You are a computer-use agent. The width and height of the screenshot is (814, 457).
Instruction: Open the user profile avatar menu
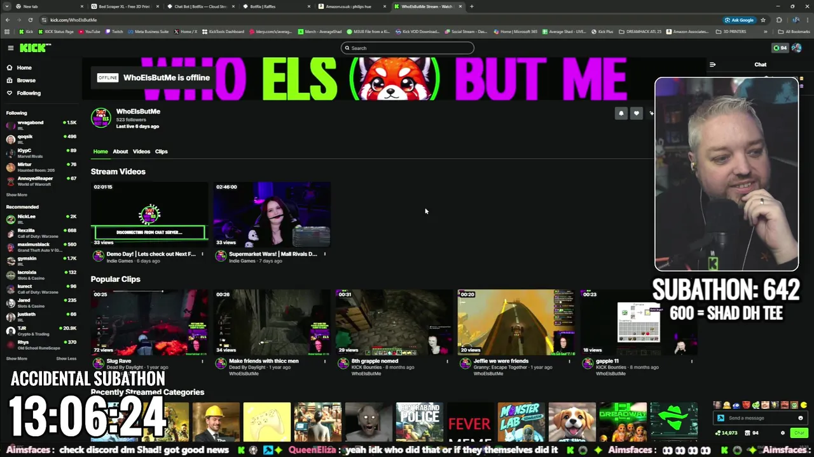tap(797, 48)
